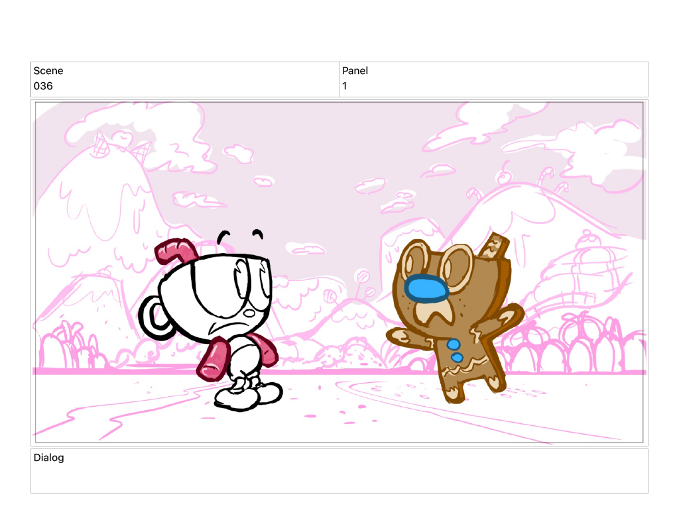Click the Scene label text

pos(48,71)
